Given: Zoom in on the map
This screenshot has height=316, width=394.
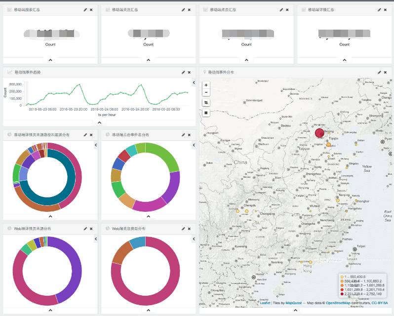Looking at the screenshot, I should click(206, 85).
